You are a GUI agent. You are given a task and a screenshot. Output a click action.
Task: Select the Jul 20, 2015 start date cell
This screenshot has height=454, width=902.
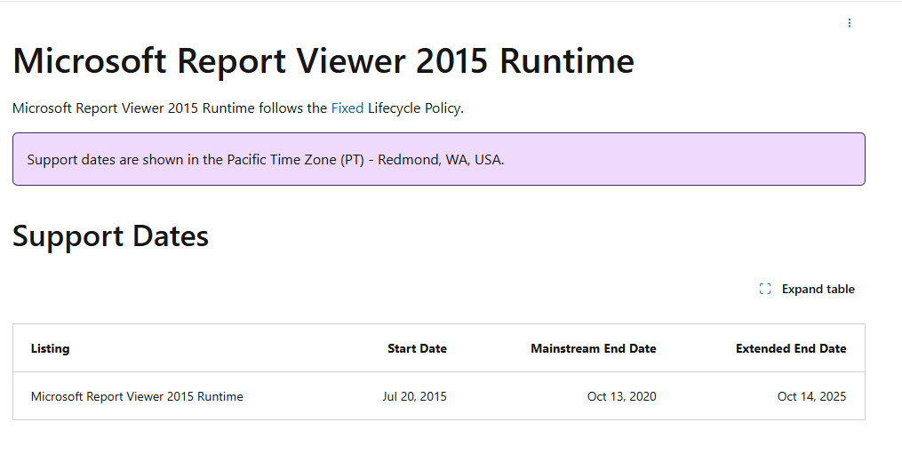click(x=414, y=396)
